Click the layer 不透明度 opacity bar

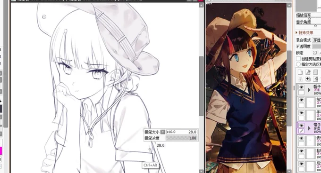point(317,47)
